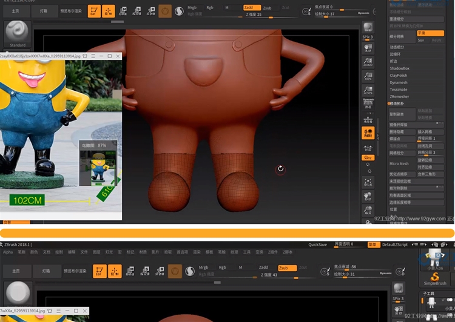Select the SimpleBrush tool icon

tap(435, 279)
